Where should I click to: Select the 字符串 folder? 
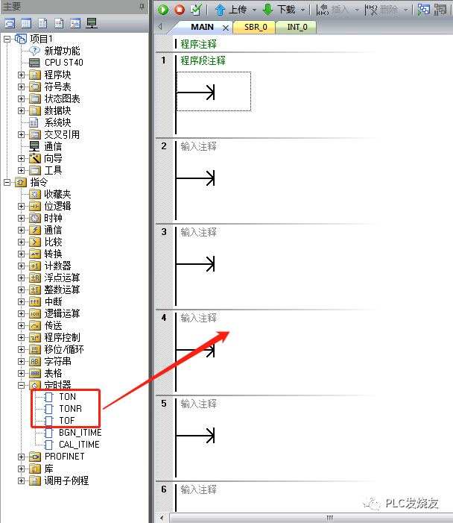tap(57, 361)
